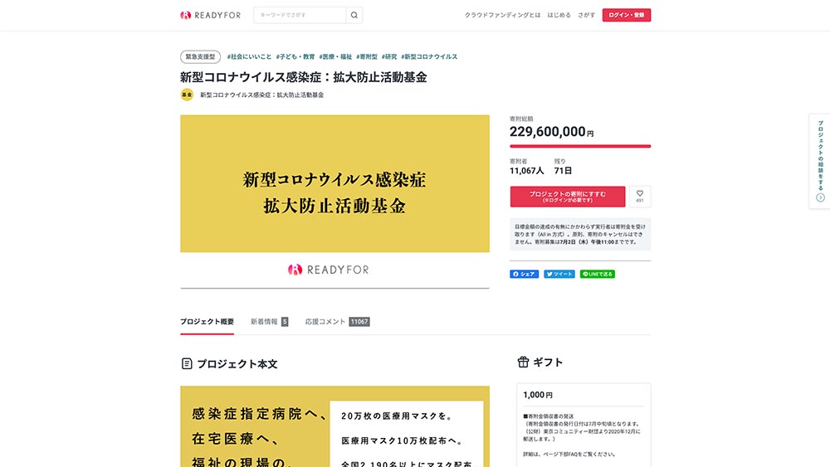Click the #新型コロナウイルス hashtag link
This screenshot has width=830, height=467.
pos(429,57)
